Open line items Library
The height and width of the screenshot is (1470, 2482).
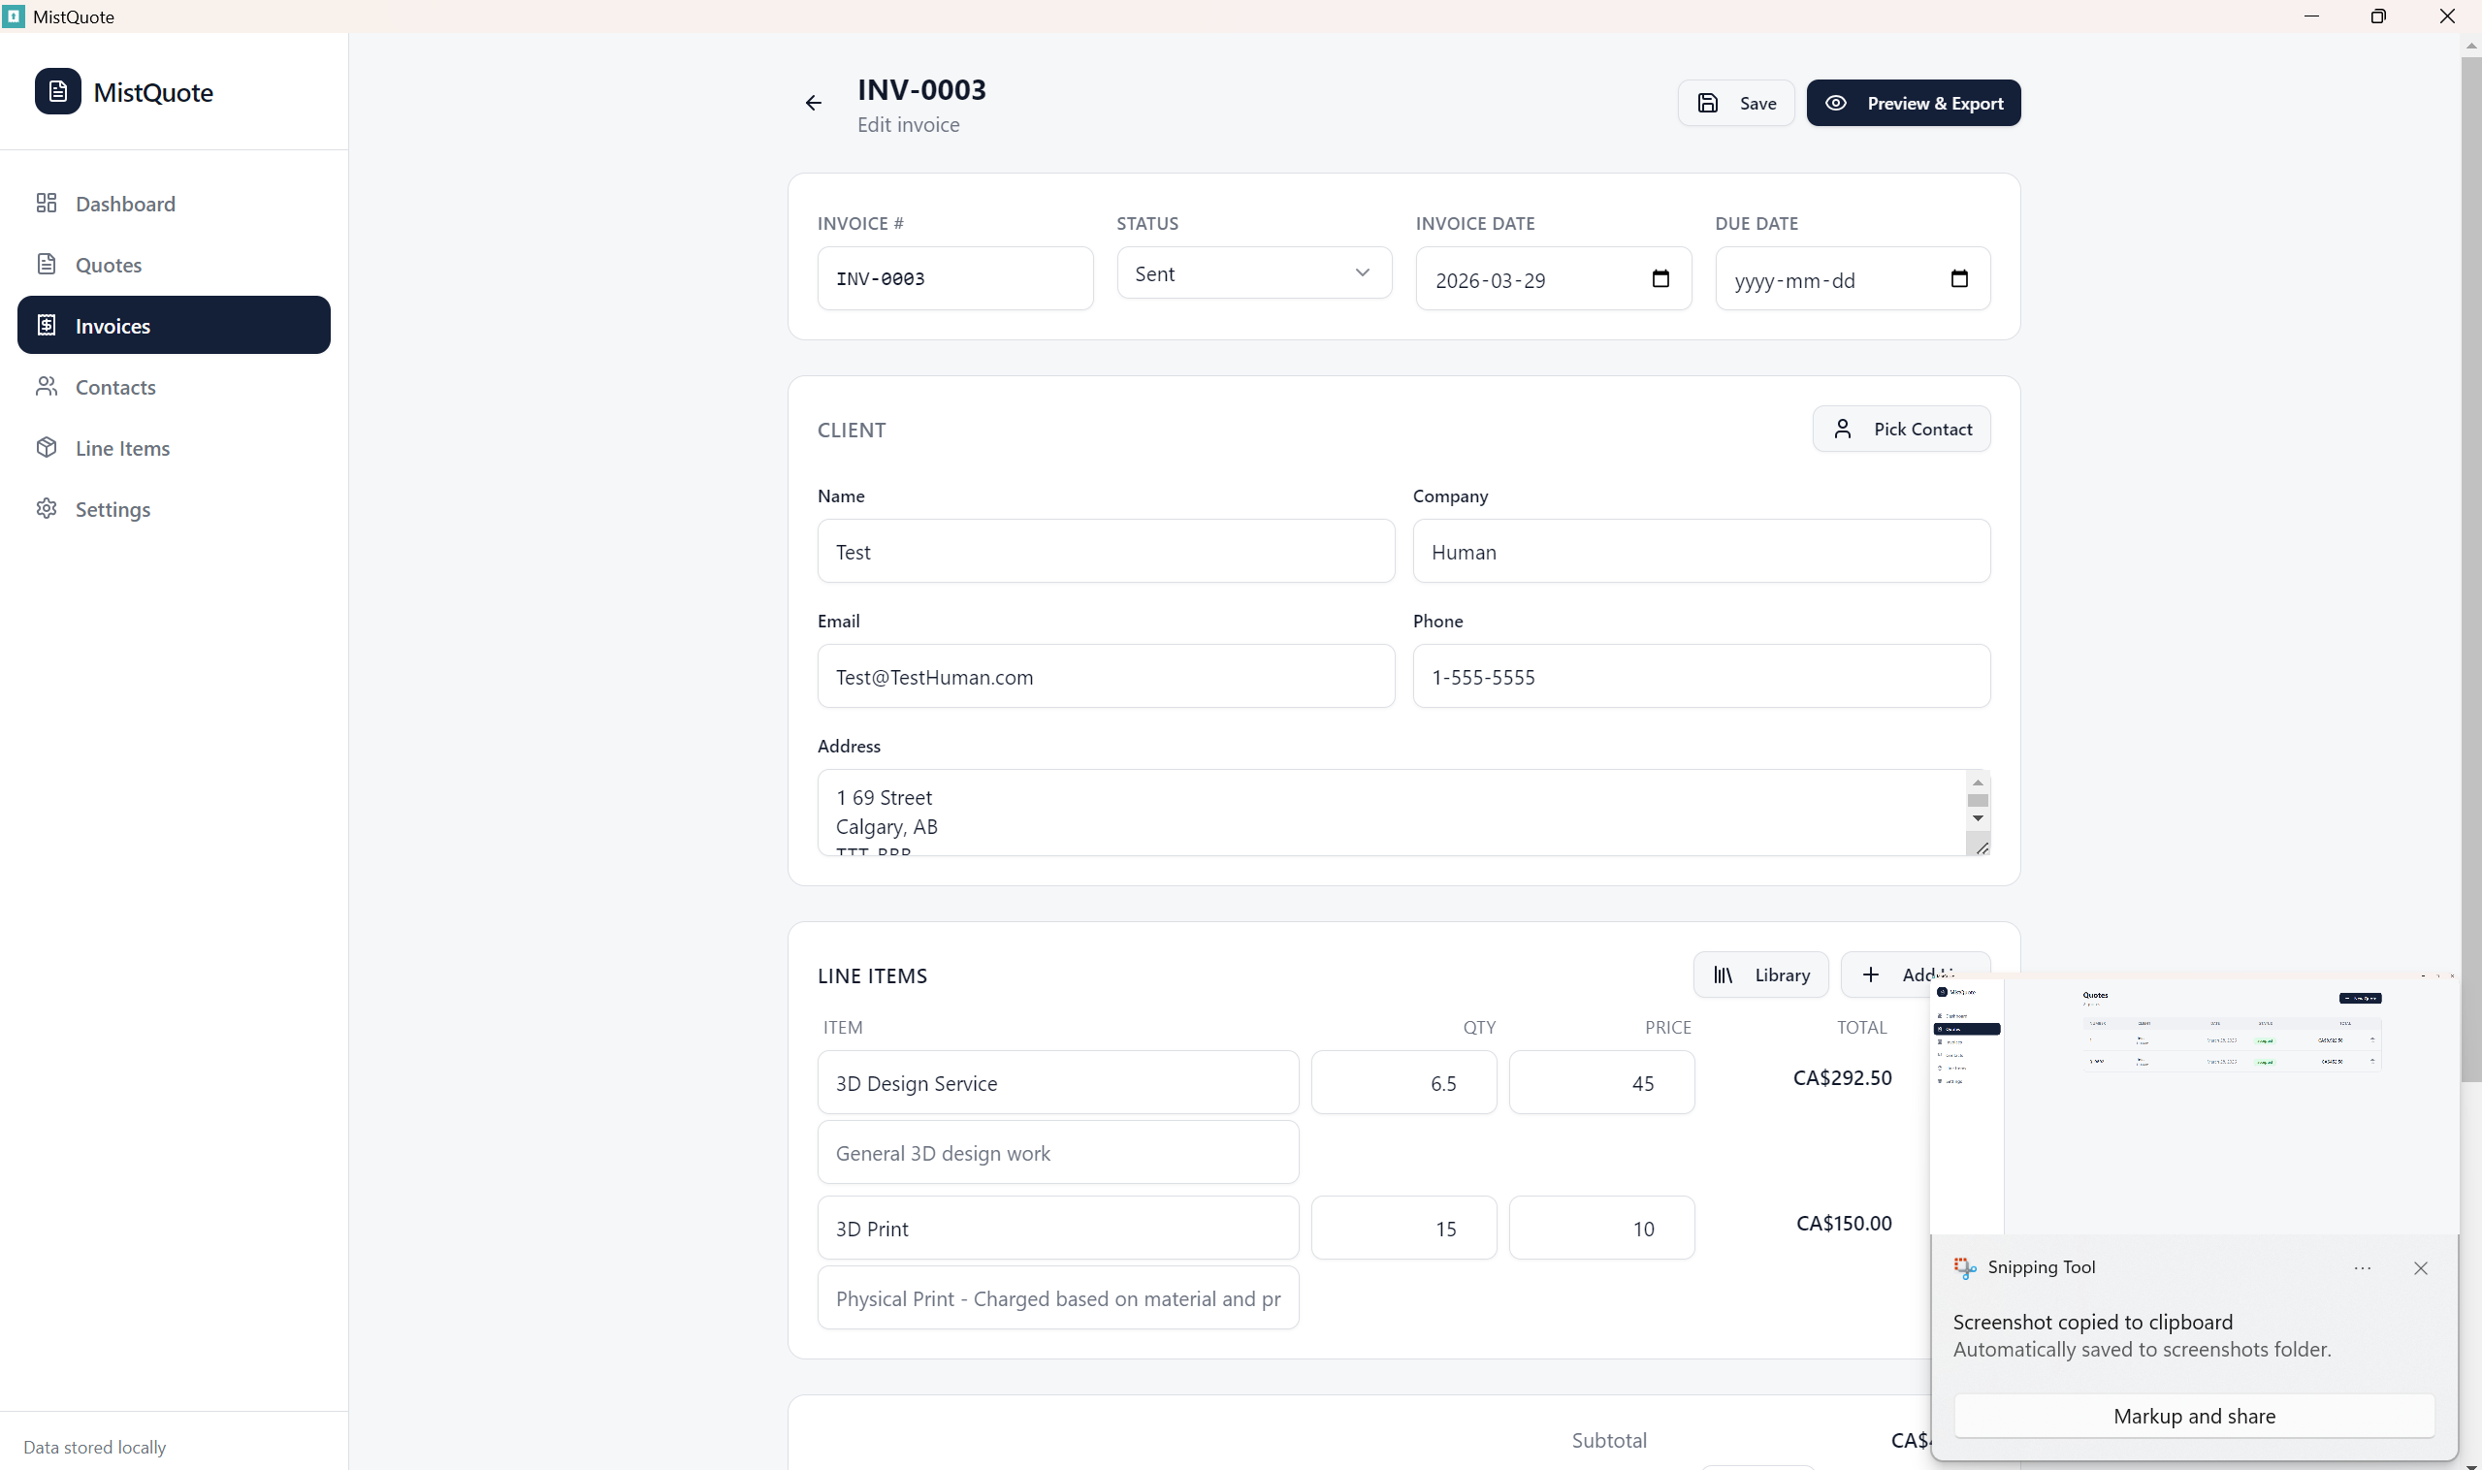coord(1760,975)
